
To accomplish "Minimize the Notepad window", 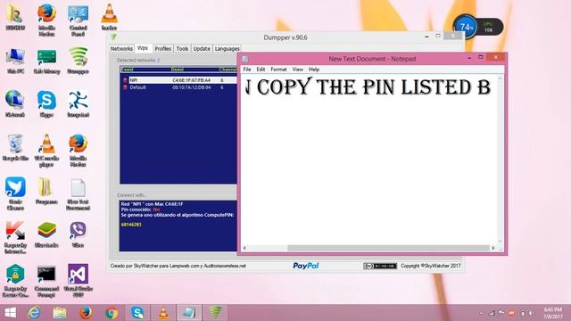I will pyautogui.click(x=469, y=57).
